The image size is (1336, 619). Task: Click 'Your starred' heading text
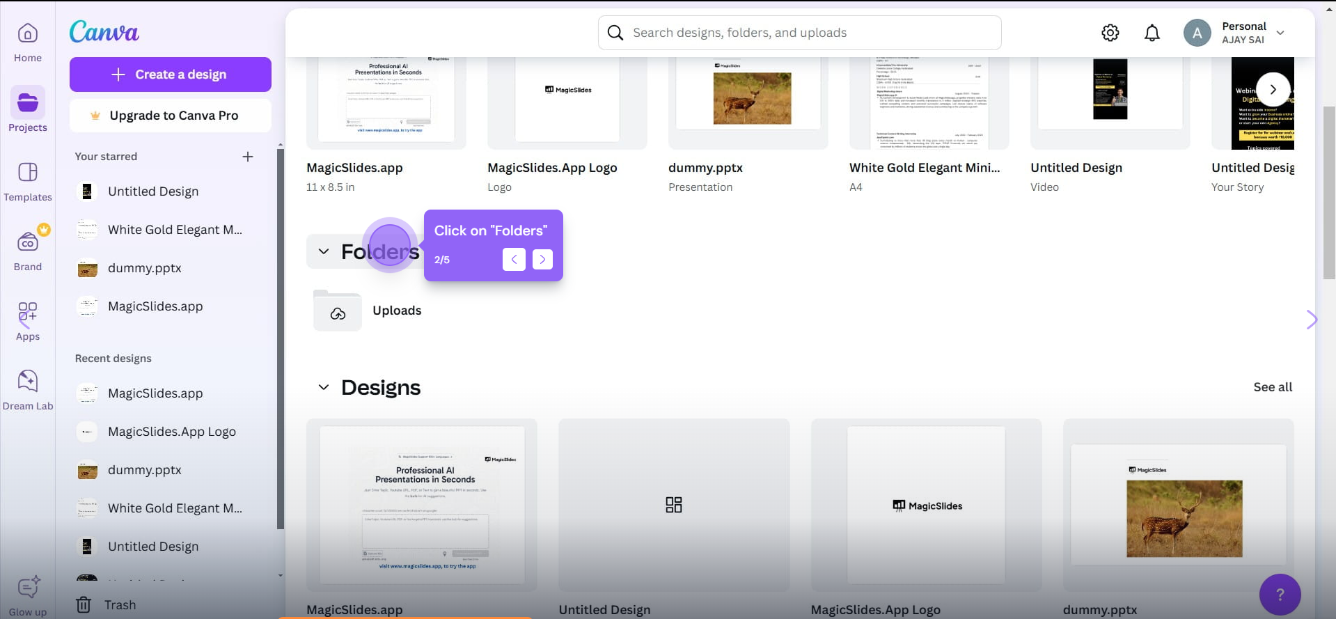click(x=106, y=157)
